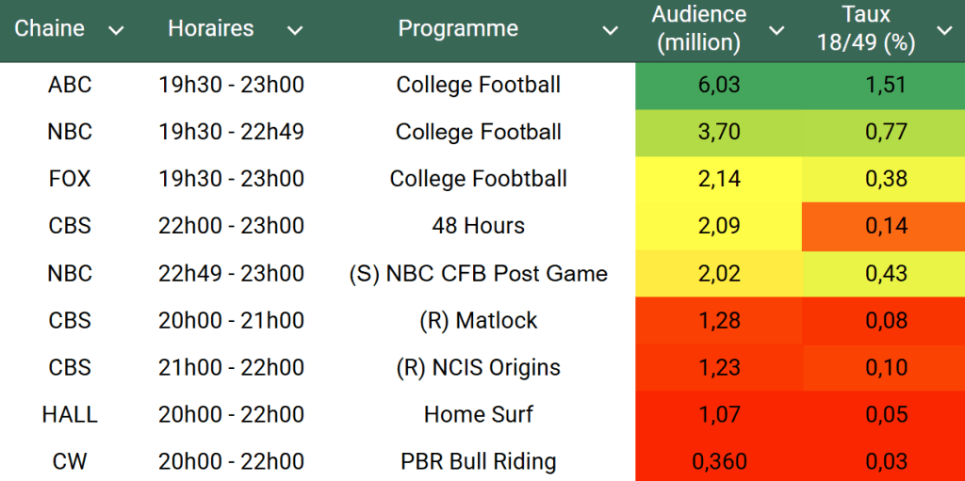Select the (S) NBC CFB Post Game cell
The image size is (965, 481).
point(478,273)
